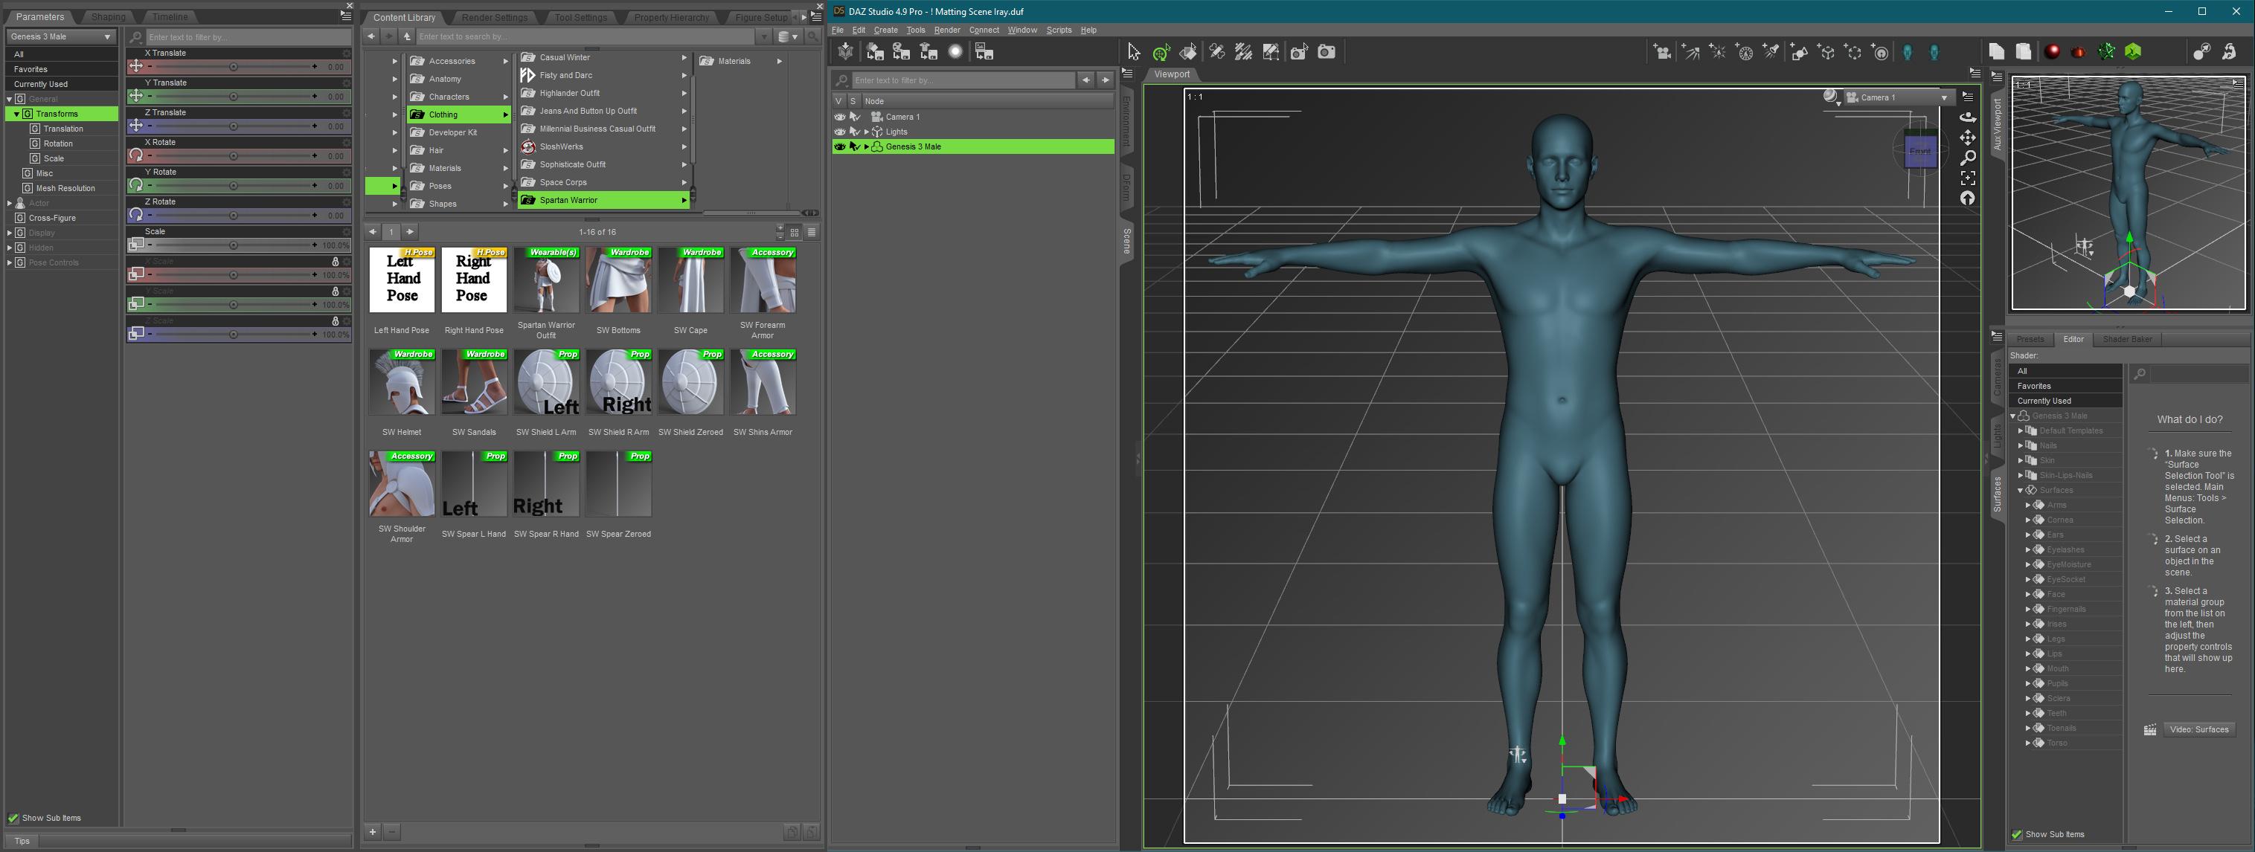The image size is (2255, 852).
Task: Open the Poses folder in Content Library
Action: pos(440,187)
